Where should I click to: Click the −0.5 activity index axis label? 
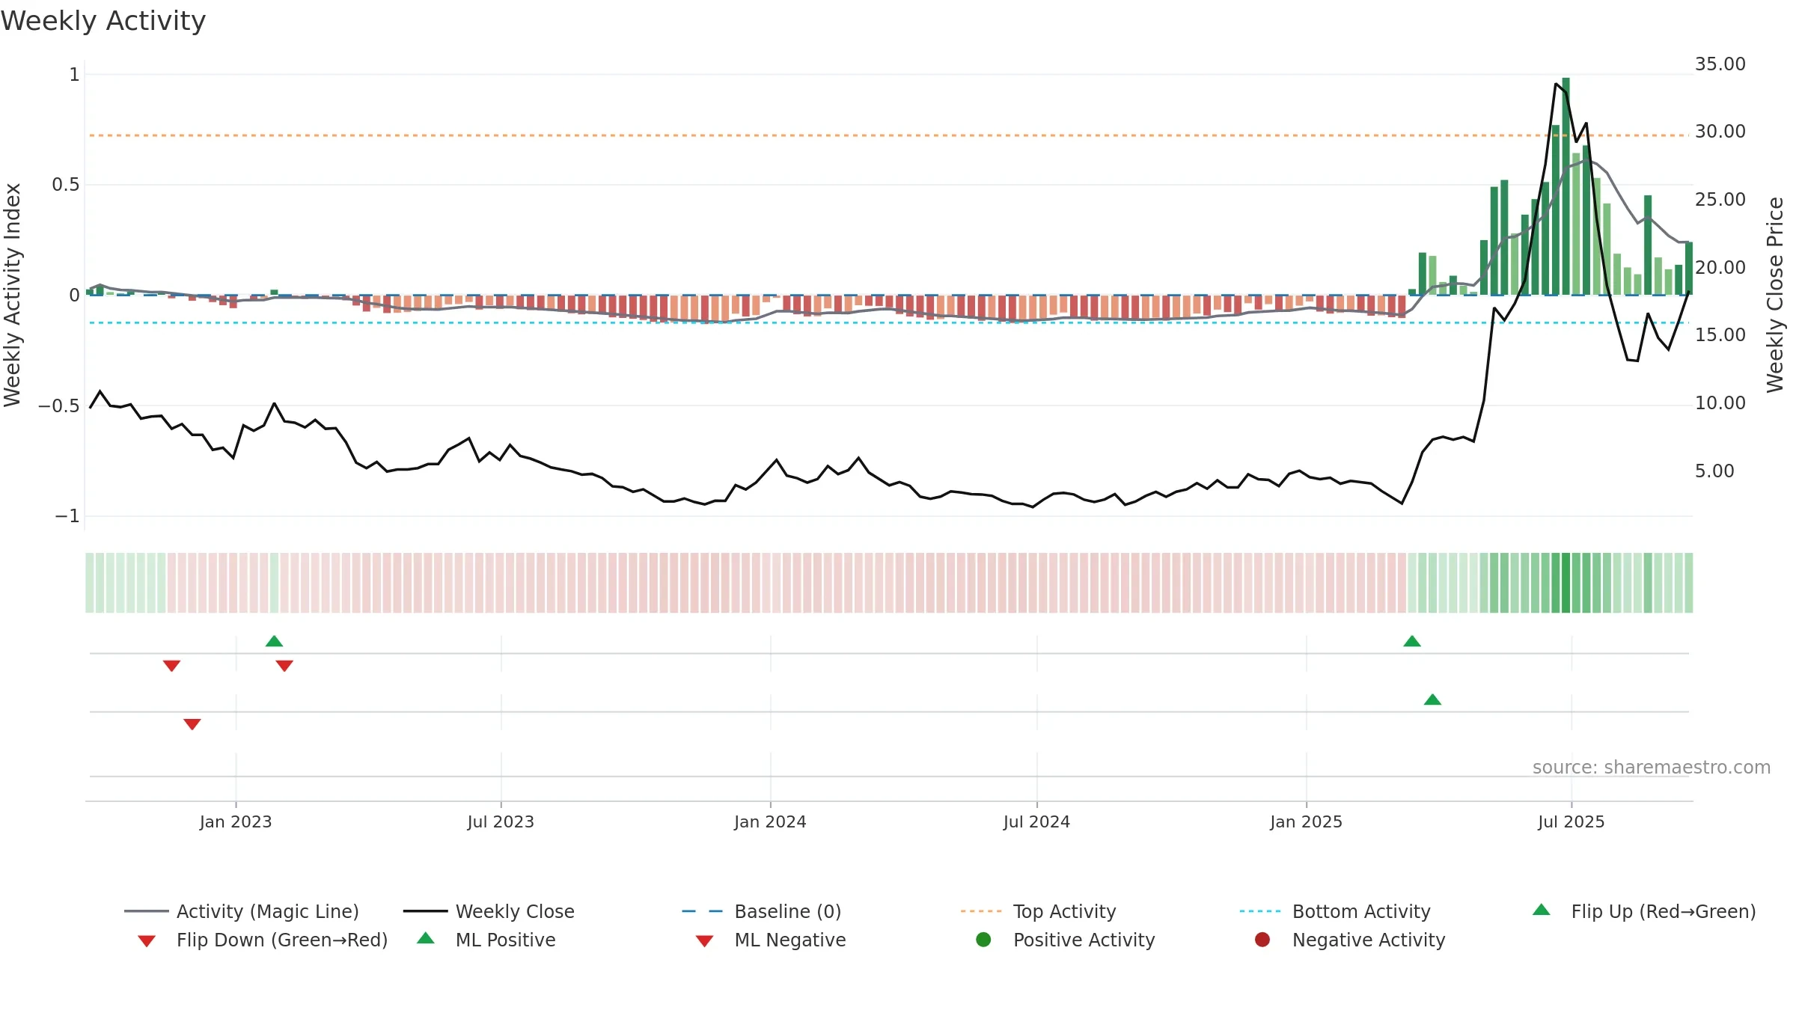[x=58, y=406]
